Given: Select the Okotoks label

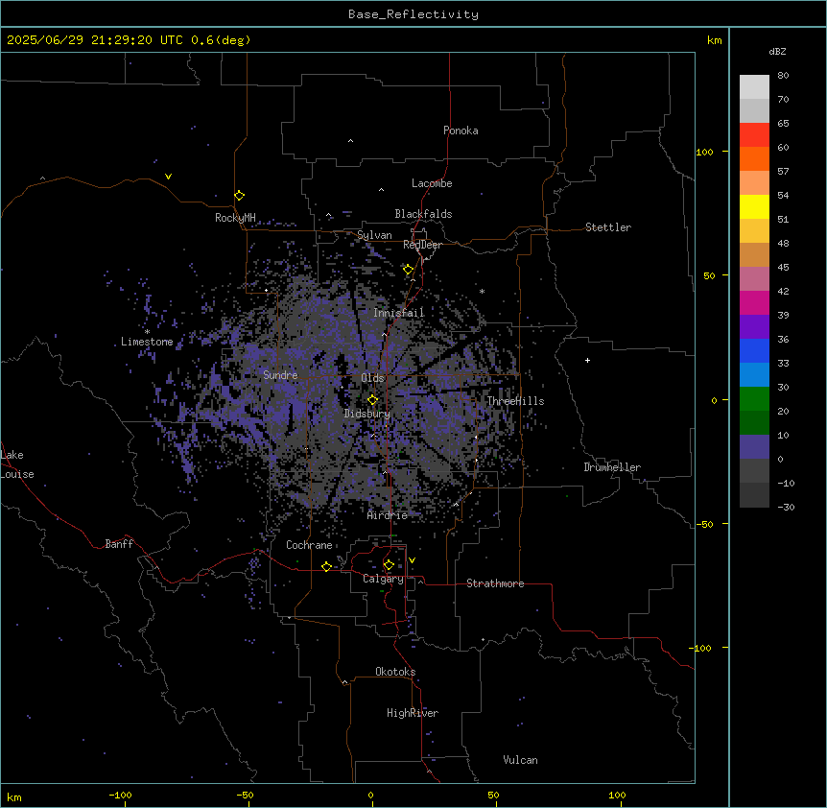Looking at the screenshot, I should click(395, 672).
